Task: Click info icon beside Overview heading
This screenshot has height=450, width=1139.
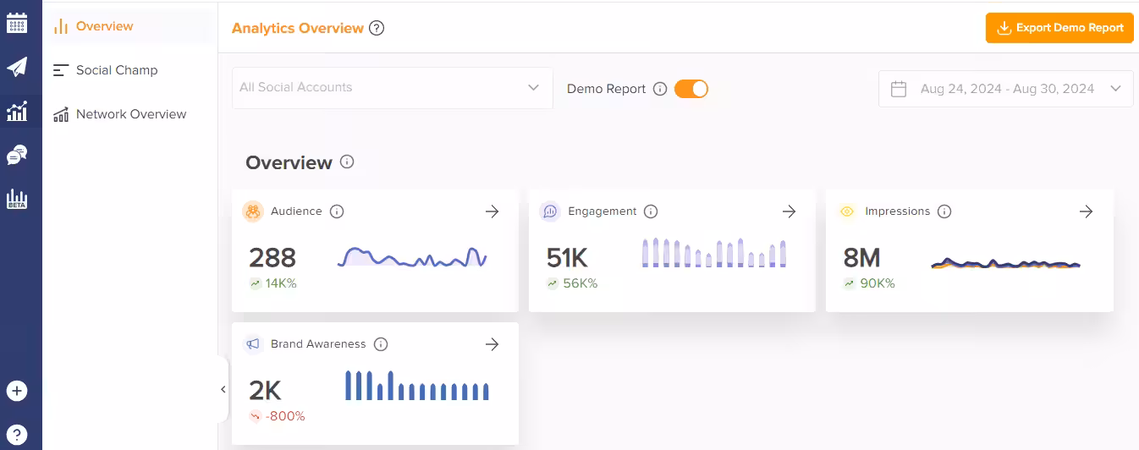Action: 347,162
